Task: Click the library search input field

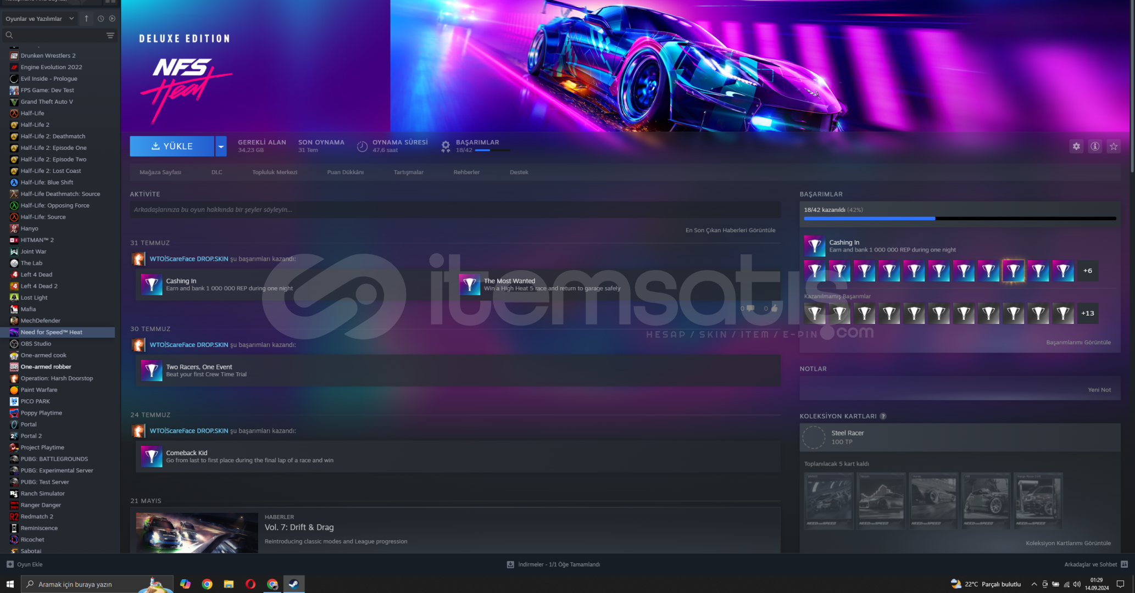Action: pyautogui.click(x=59, y=35)
